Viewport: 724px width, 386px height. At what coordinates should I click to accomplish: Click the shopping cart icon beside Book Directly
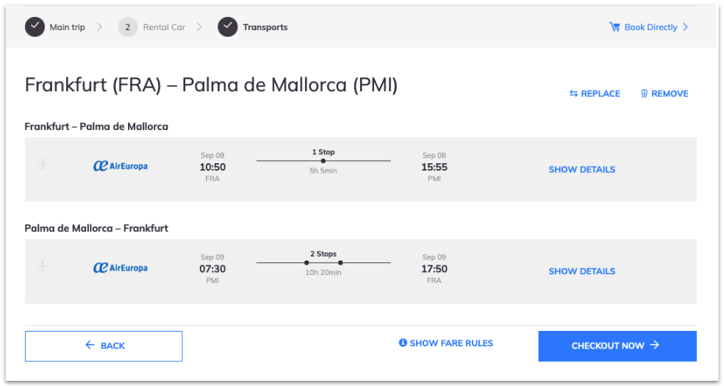tap(614, 26)
